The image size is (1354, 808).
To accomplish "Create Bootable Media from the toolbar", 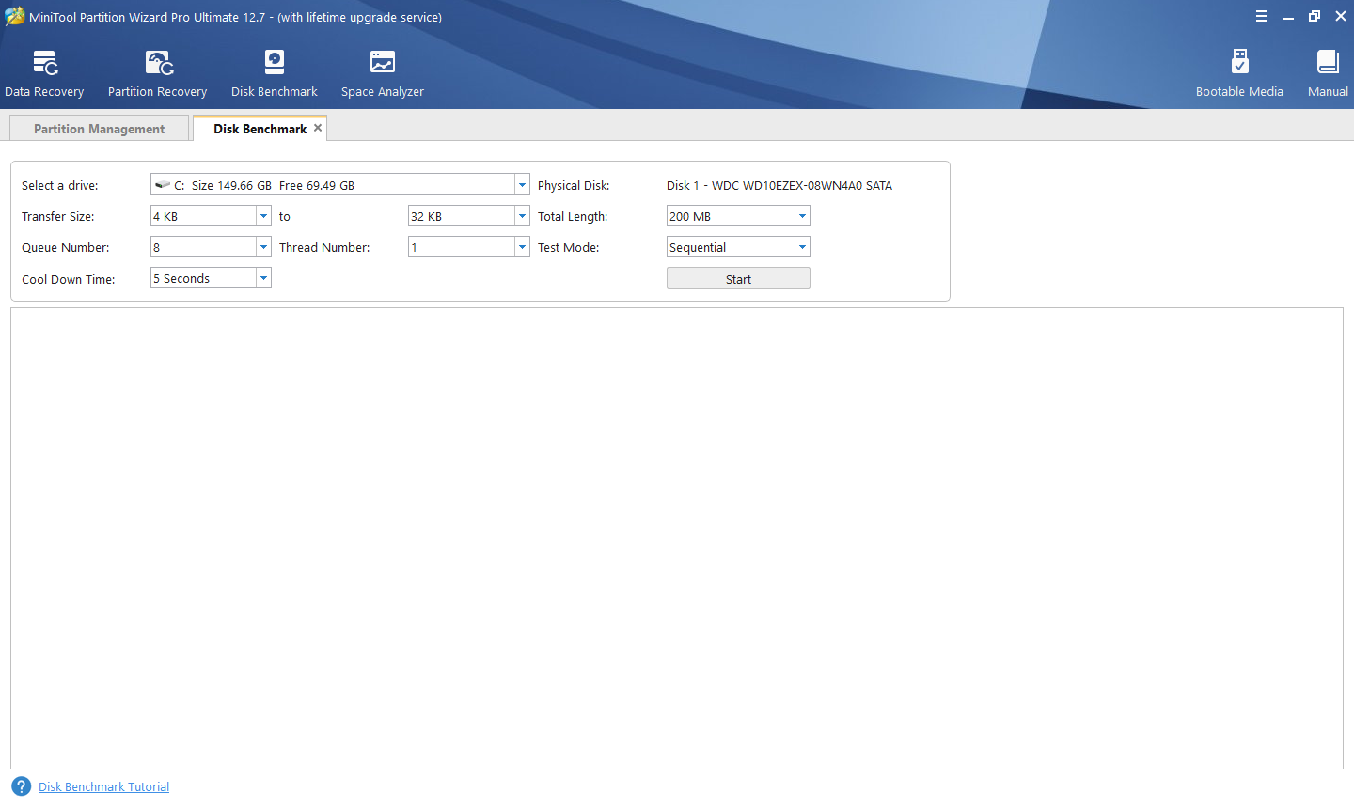I will coord(1238,73).
